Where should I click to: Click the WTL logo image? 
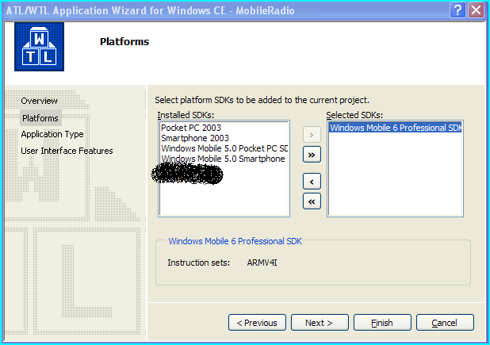pos(39,47)
